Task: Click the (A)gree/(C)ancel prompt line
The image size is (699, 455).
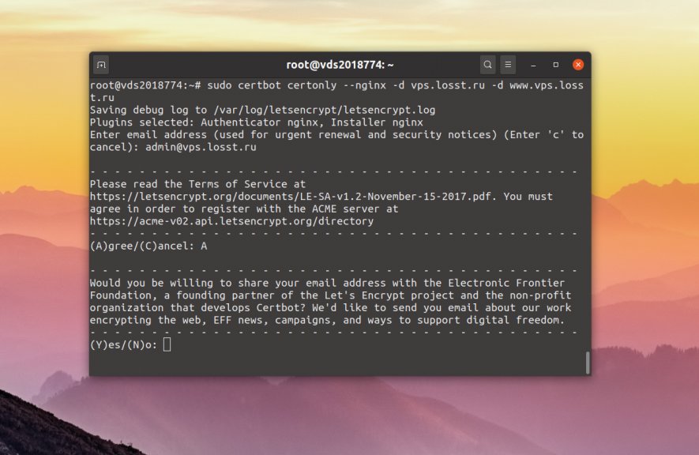Action: 148,246
